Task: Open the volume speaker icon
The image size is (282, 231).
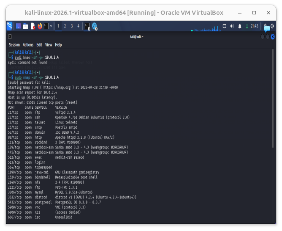Action: 232,26
